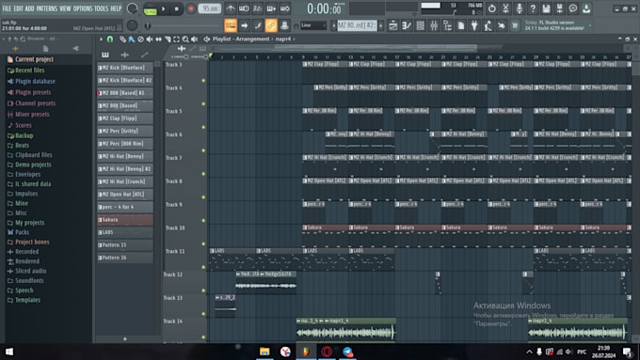640x360 pixels.
Task: Mute Track 13 with its green LED
Action: 203,314
